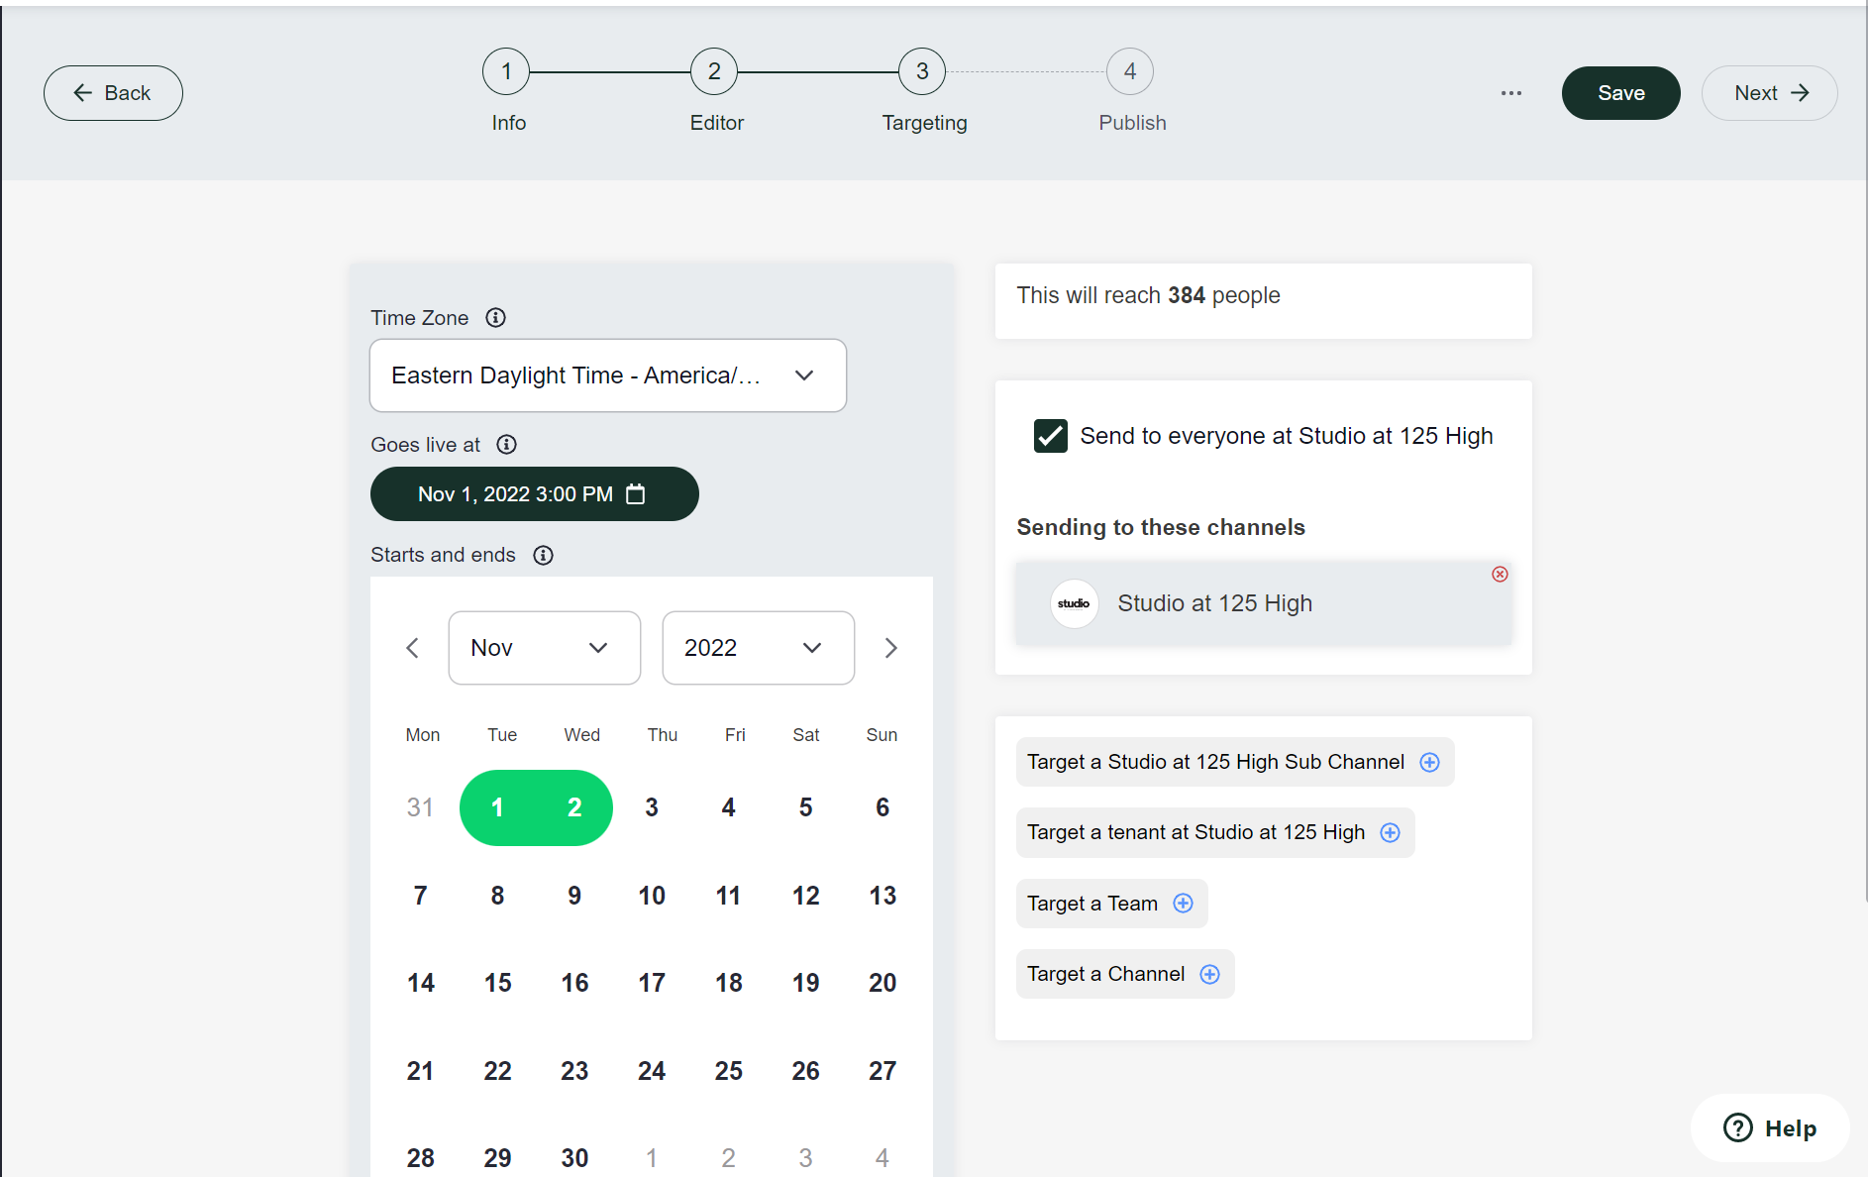The image size is (1868, 1177).
Task: Click the Starts and ends info icon
Action: point(543,555)
